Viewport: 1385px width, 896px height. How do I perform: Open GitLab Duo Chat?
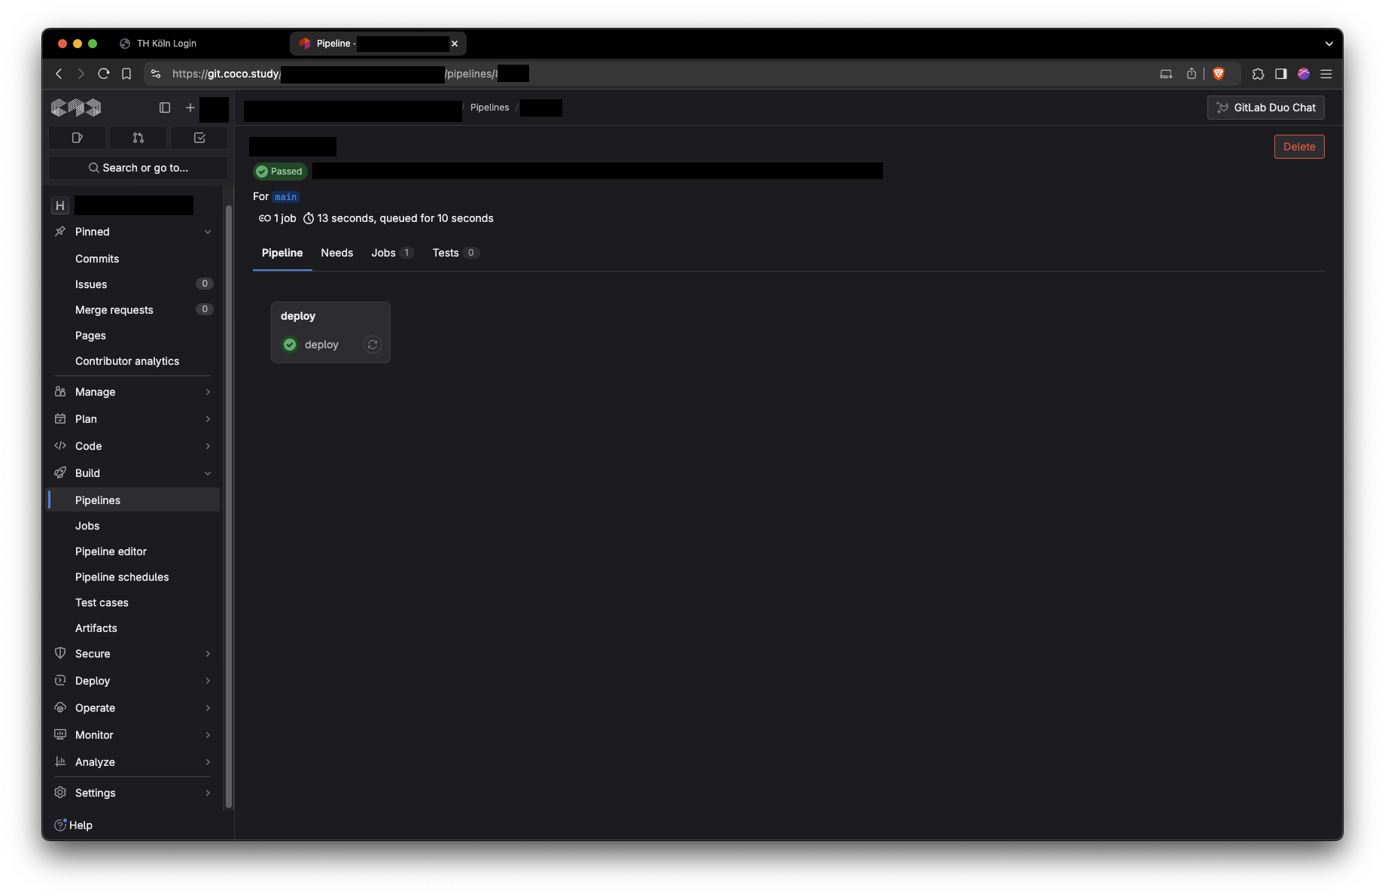click(x=1266, y=108)
